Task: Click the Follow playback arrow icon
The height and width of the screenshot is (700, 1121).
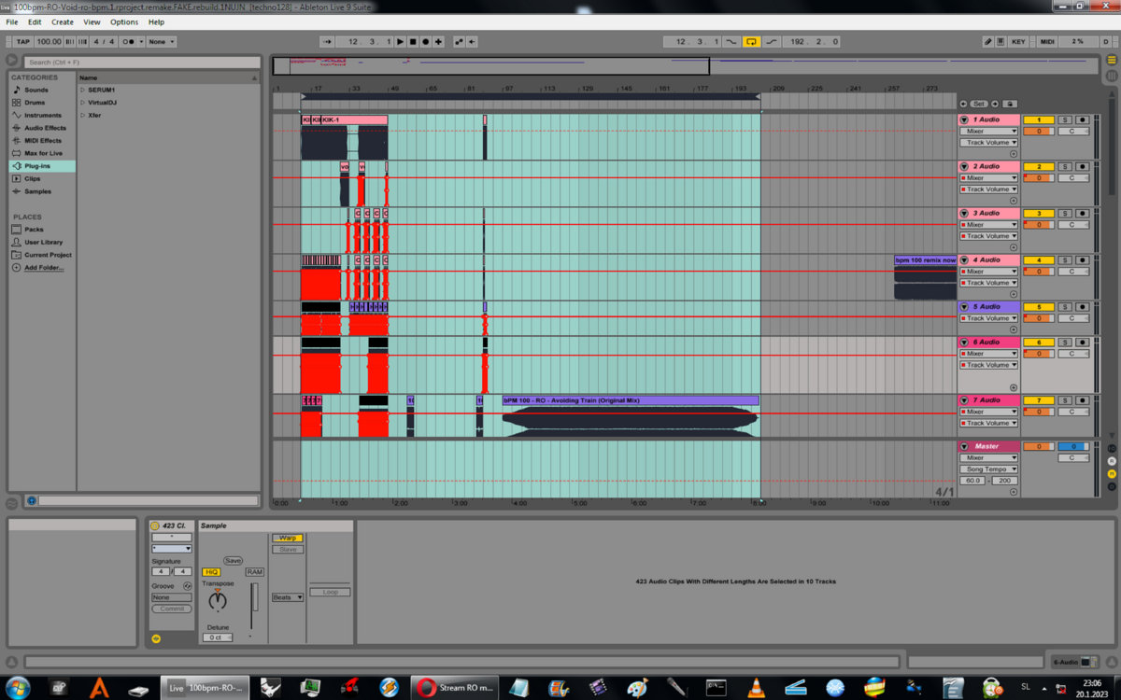Action: (x=327, y=41)
